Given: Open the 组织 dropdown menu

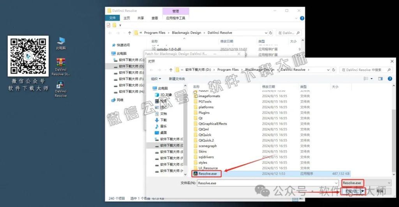Looking at the screenshot, I should click(156, 79).
